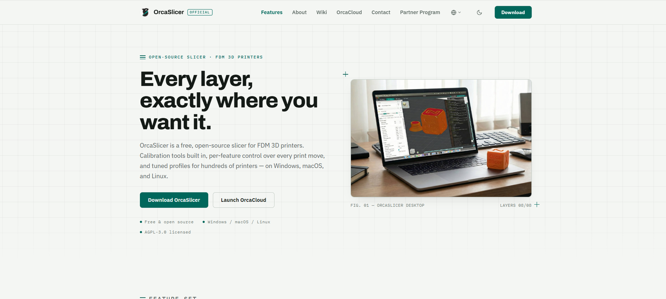Open OrcaCloud in the navigation

[349, 12]
